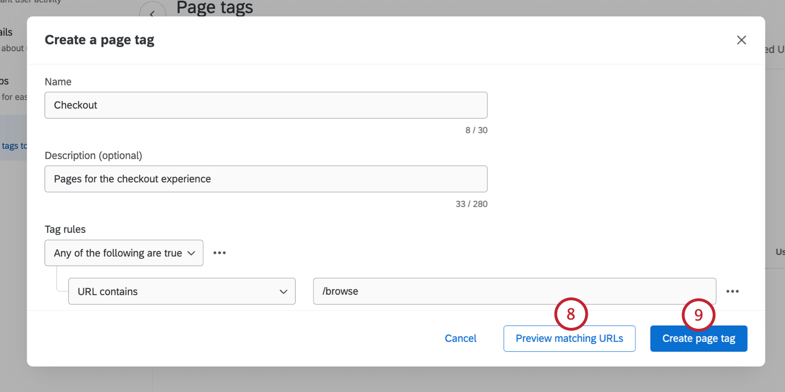Expand the 'Any of the following are true' dropdown
The image size is (785, 392).
point(124,253)
